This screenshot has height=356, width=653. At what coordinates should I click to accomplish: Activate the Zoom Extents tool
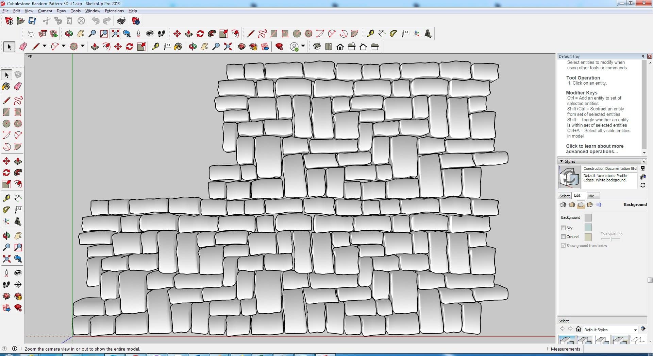click(116, 34)
